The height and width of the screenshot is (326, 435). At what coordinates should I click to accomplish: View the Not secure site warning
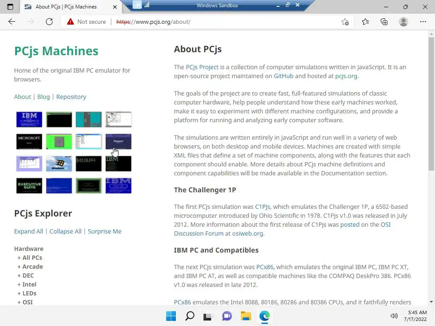(x=86, y=22)
